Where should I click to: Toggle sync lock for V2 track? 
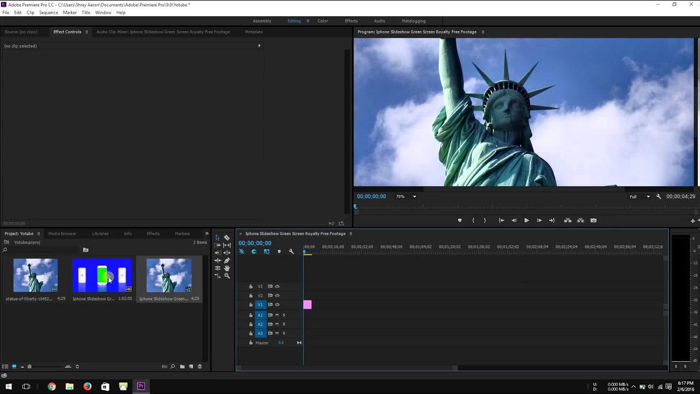pyautogui.click(x=270, y=296)
